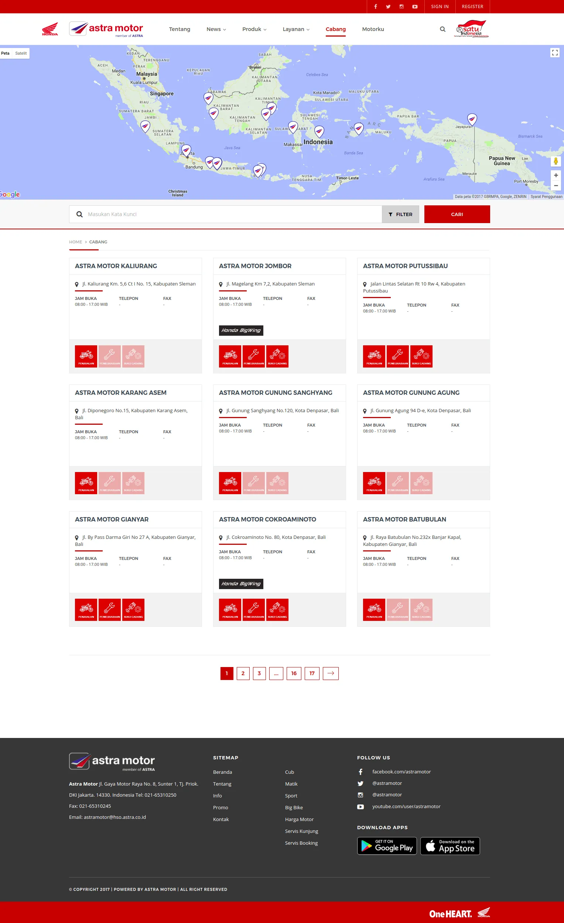
Task: Expand the Layanan dropdown menu
Action: click(x=295, y=29)
